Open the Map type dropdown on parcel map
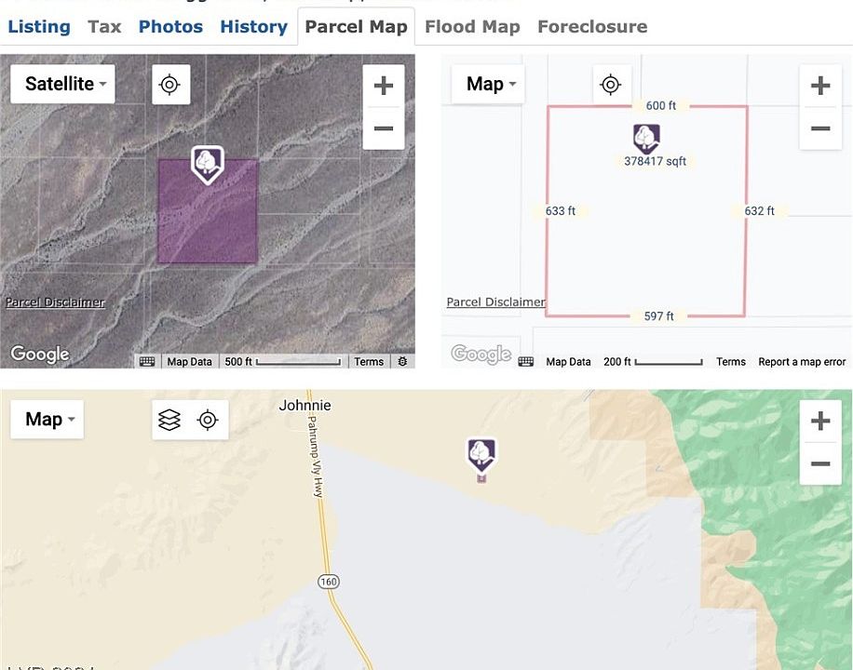 click(488, 85)
